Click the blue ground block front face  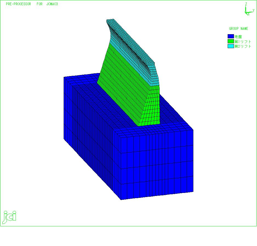[157, 165]
